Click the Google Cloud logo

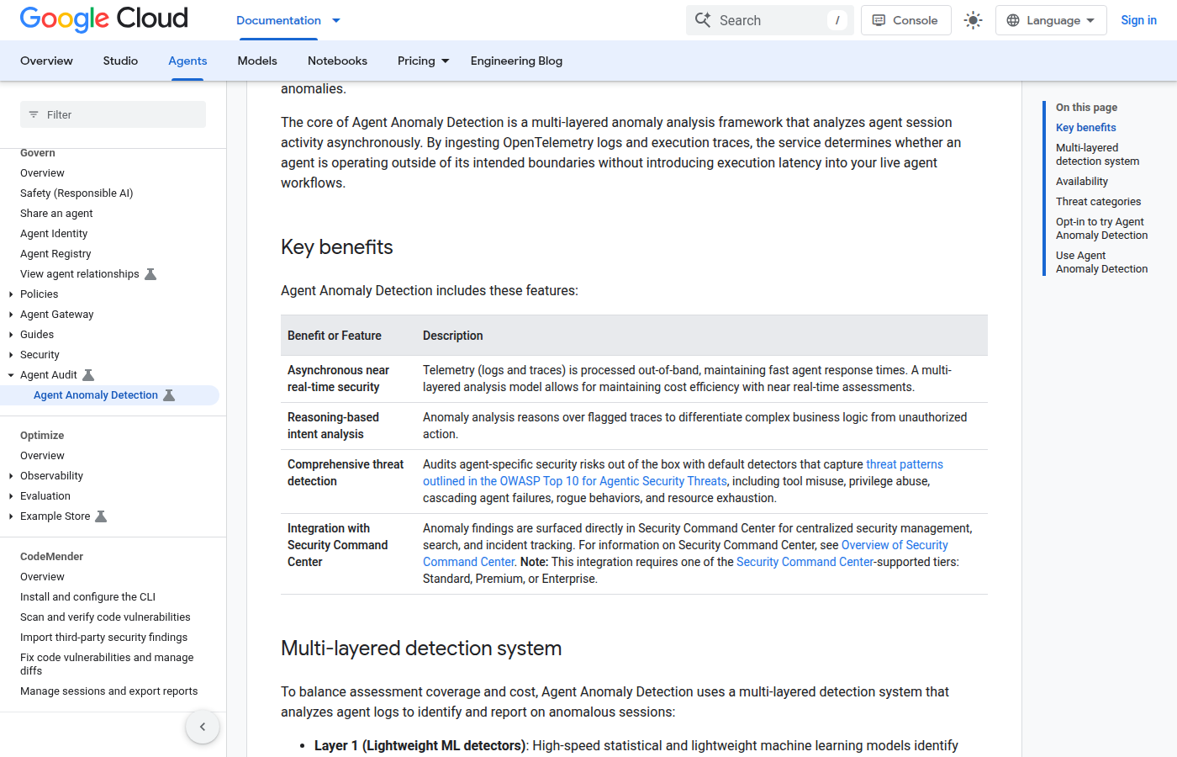[x=104, y=19]
